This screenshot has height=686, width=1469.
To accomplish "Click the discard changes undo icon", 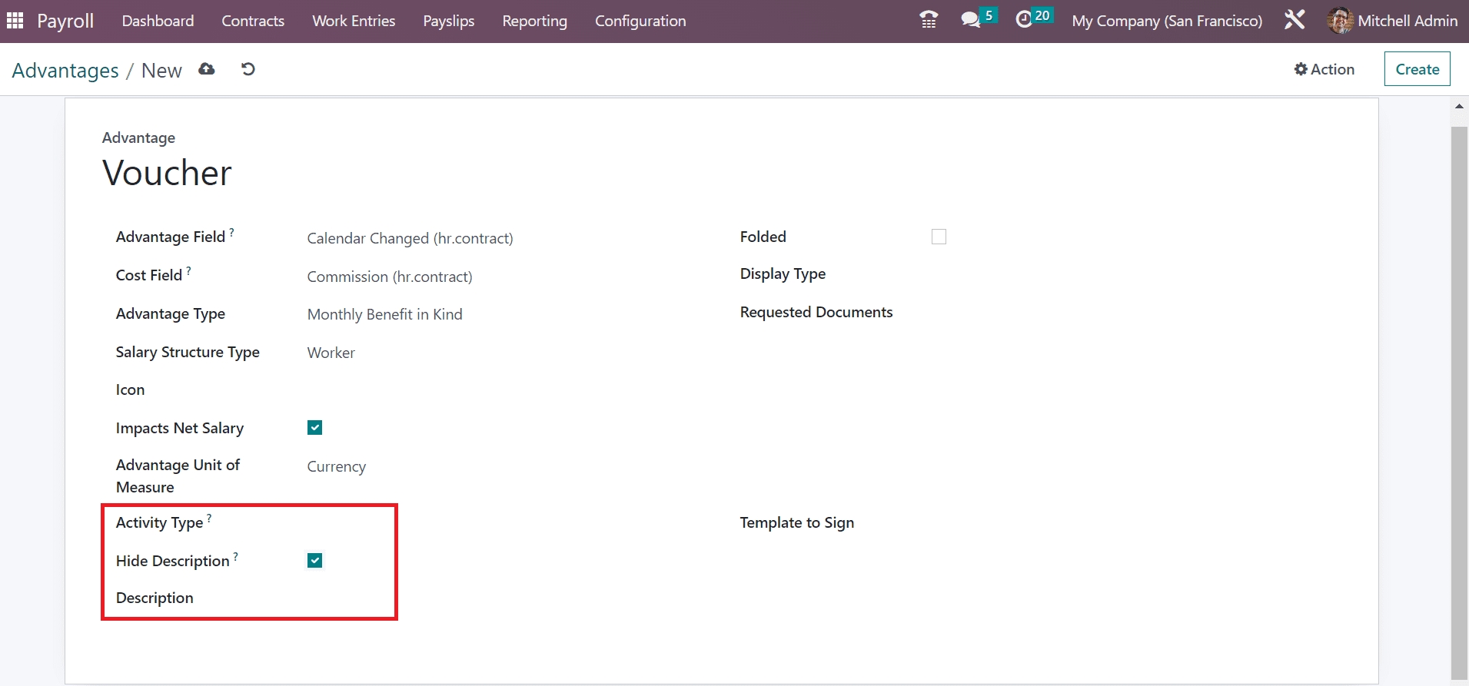I will point(248,69).
